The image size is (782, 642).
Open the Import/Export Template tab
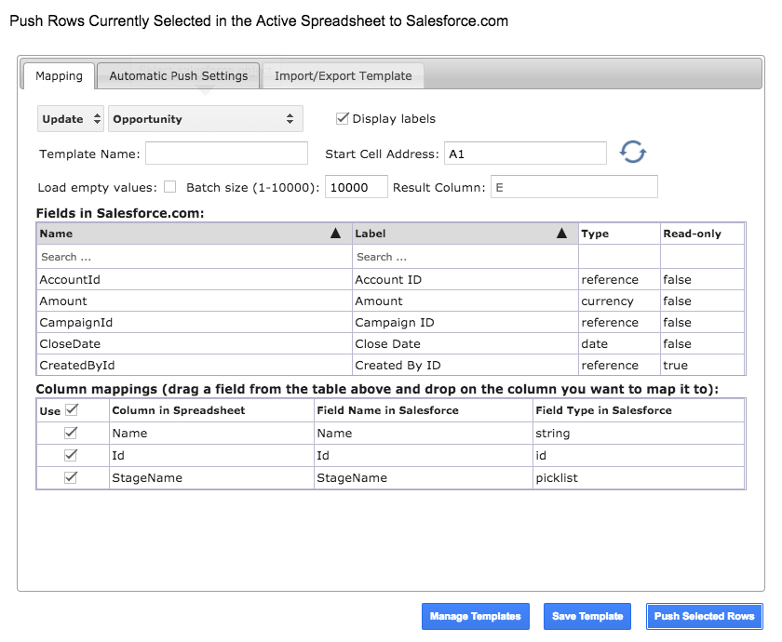pyautogui.click(x=344, y=75)
